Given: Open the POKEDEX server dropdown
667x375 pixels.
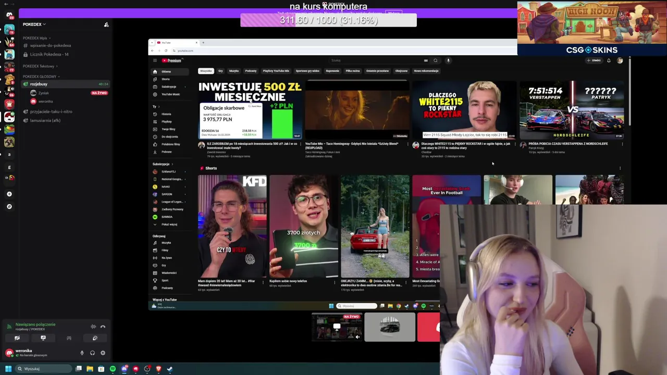Looking at the screenshot, I should pos(34,24).
